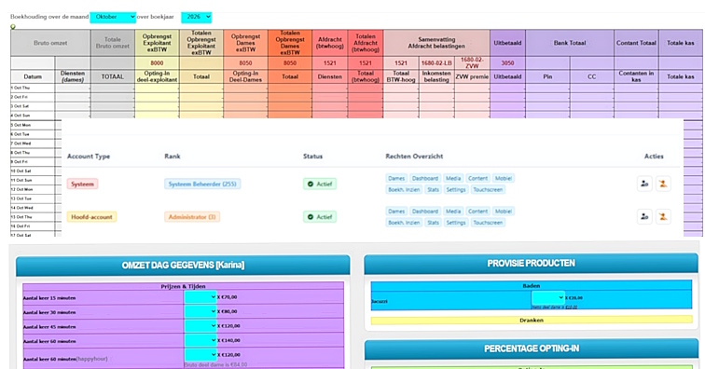705x369 pixels.
Task: Click the Boekh. Inzien tag in the Systeem row
Action: [404, 190]
